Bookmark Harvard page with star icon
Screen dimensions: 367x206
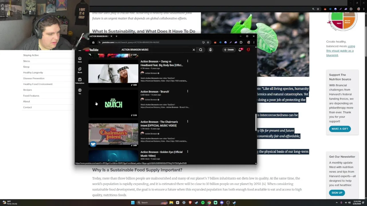click(x=318, y=9)
